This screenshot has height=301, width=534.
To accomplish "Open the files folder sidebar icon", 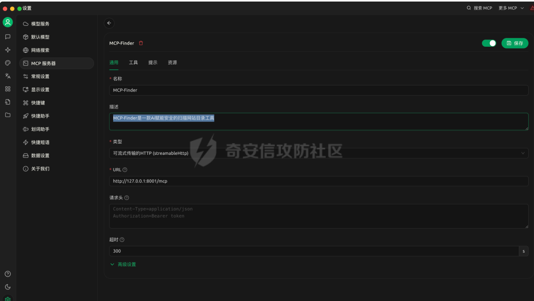I will click(8, 115).
